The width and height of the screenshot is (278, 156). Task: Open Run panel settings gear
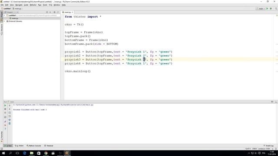(272, 102)
